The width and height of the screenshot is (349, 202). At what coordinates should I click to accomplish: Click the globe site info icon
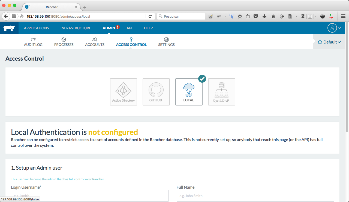click(22, 16)
